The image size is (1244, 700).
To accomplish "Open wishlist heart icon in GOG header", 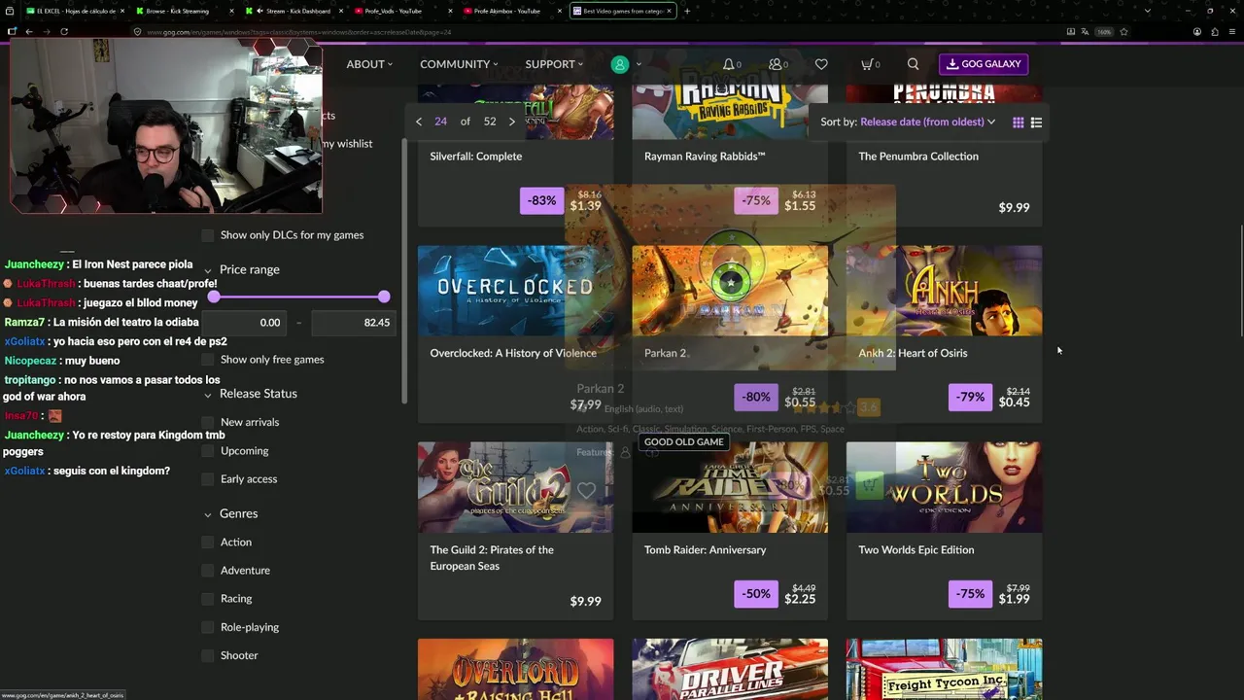I will [821, 64].
